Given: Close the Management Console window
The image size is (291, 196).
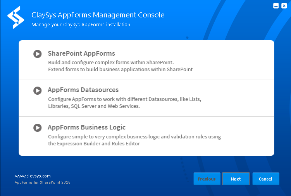Looking at the screenshot, I should [x=284, y=6].
